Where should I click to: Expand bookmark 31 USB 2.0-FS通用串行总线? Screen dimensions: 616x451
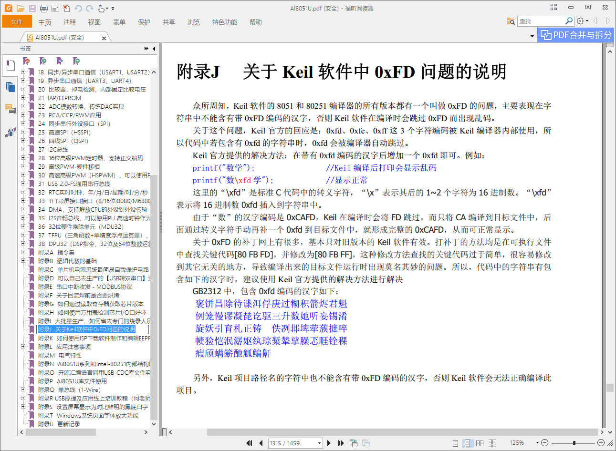pyautogui.click(x=23, y=184)
